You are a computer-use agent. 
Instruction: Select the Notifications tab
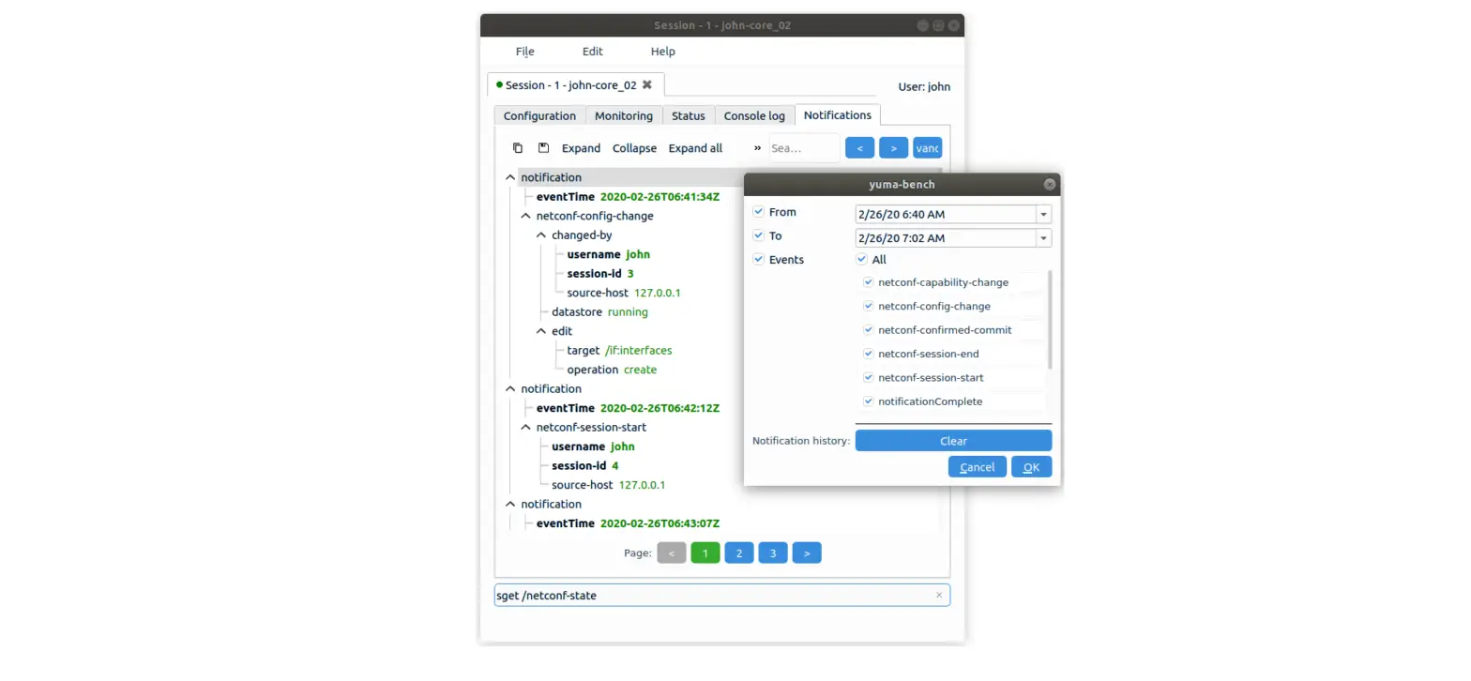[838, 114]
